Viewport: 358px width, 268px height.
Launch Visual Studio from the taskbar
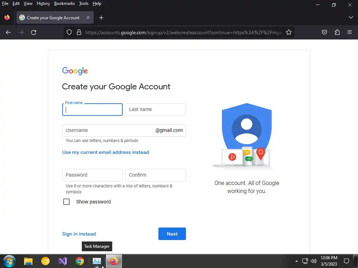[63, 261]
